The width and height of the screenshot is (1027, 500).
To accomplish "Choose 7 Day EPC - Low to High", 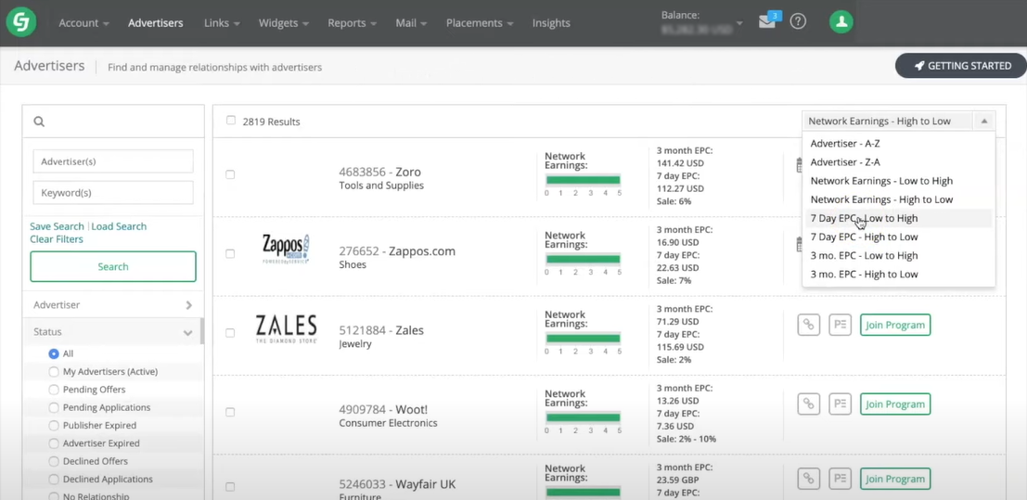I will tap(899, 218).
